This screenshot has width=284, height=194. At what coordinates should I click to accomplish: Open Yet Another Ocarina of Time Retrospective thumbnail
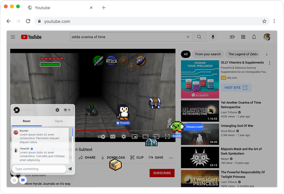coord(200,111)
